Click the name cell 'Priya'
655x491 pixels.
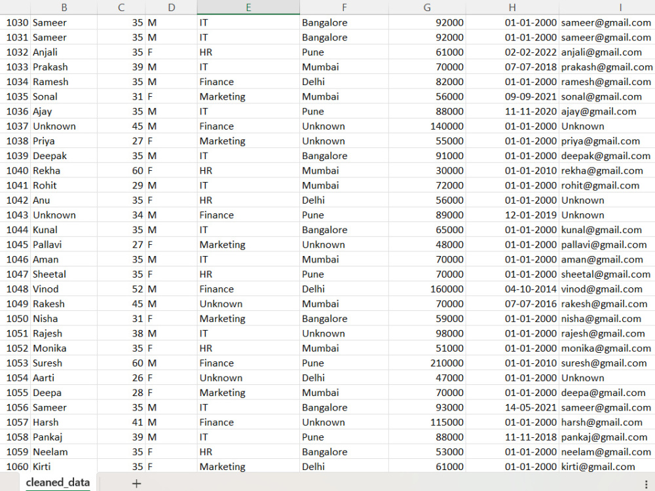64,141
